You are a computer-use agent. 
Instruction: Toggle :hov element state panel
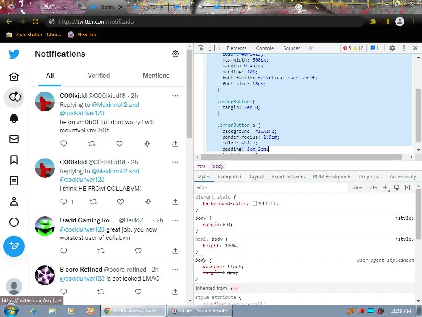click(357, 188)
